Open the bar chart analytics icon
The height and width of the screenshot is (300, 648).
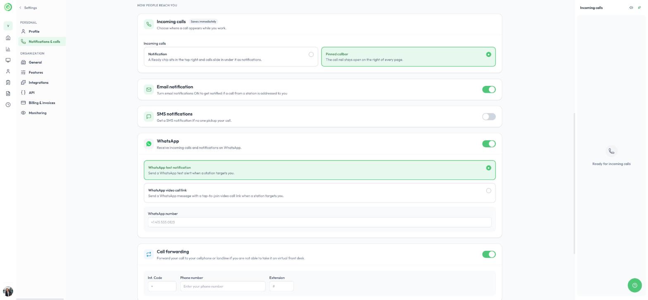[8, 49]
